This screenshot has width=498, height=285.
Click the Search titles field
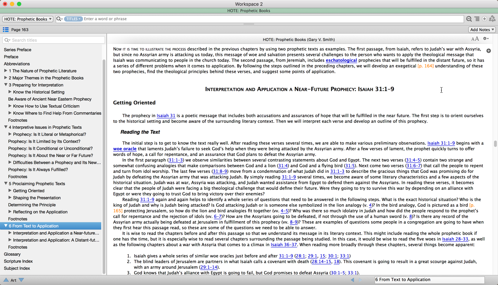pyautogui.click(x=54, y=40)
